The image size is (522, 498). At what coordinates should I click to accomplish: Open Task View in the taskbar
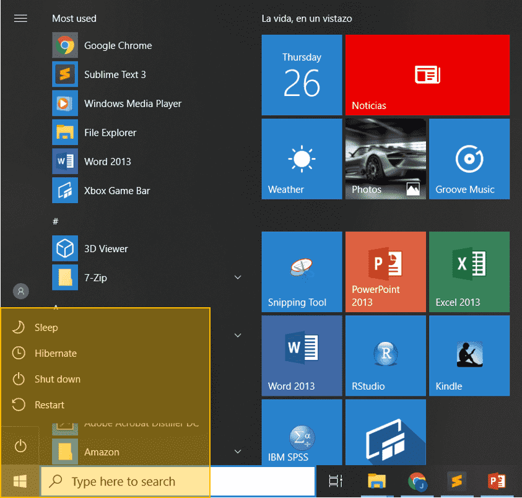click(x=335, y=481)
